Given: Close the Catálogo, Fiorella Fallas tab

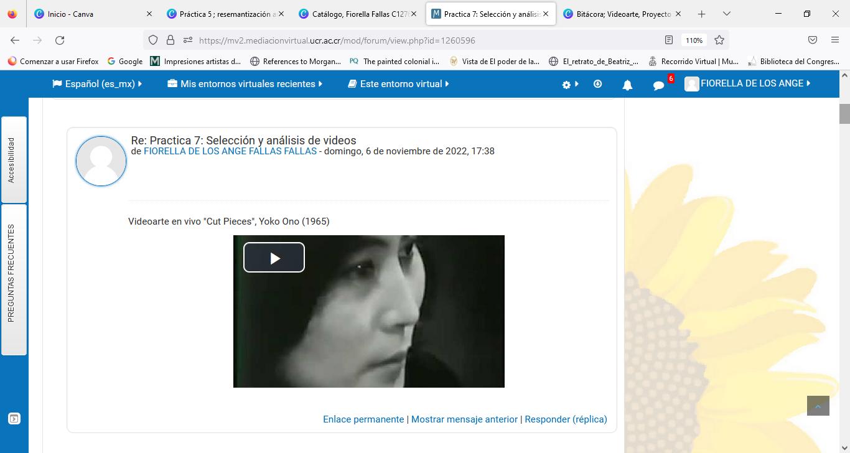Looking at the screenshot, I should click(413, 14).
